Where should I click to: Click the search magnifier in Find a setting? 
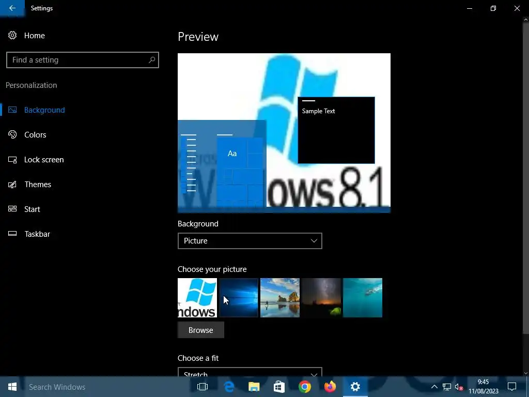click(x=152, y=60)
